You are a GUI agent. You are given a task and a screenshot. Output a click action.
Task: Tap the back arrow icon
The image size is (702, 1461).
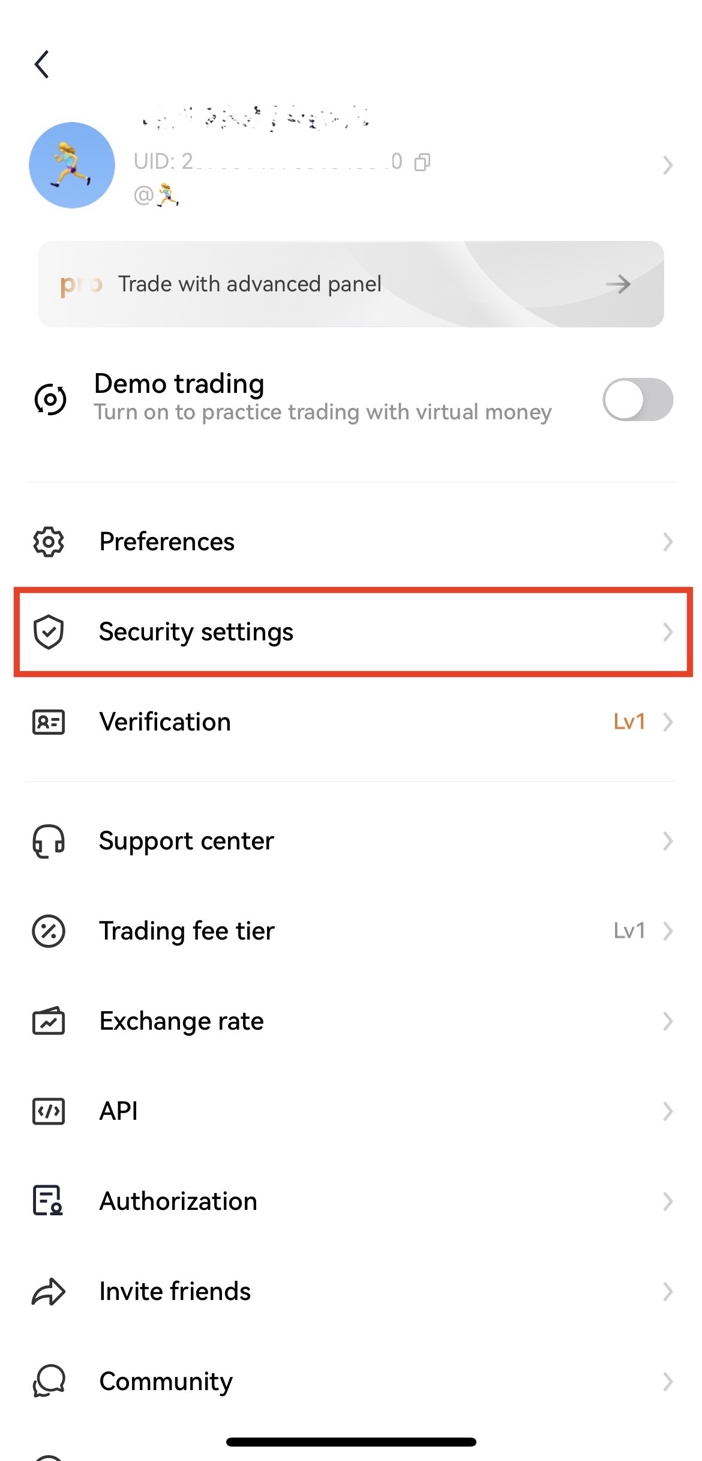point(41,64)
